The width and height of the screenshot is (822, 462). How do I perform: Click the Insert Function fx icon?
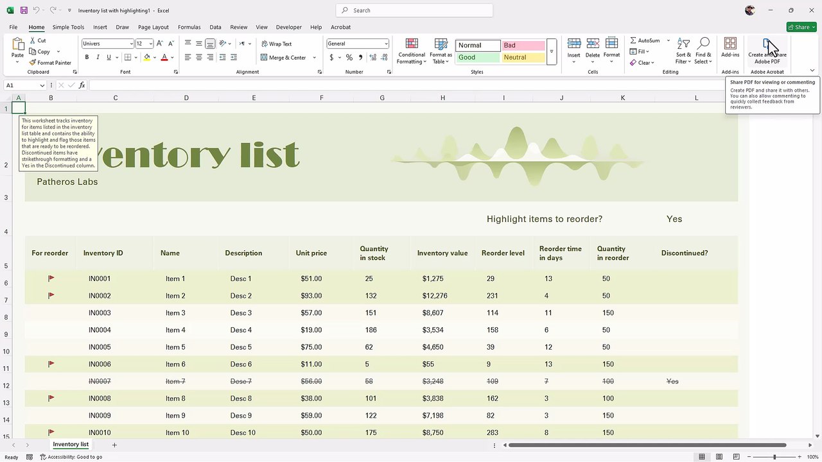click(82, 85)
